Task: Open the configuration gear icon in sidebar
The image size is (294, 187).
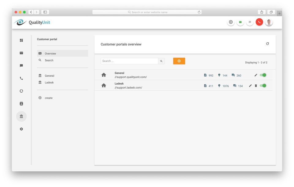Action: (x=21, y=129)
